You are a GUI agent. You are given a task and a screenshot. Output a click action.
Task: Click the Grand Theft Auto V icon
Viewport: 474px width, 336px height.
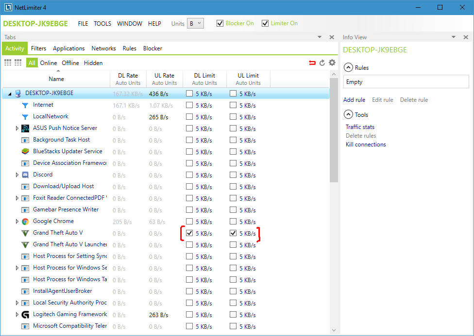(x=25, y=233)
